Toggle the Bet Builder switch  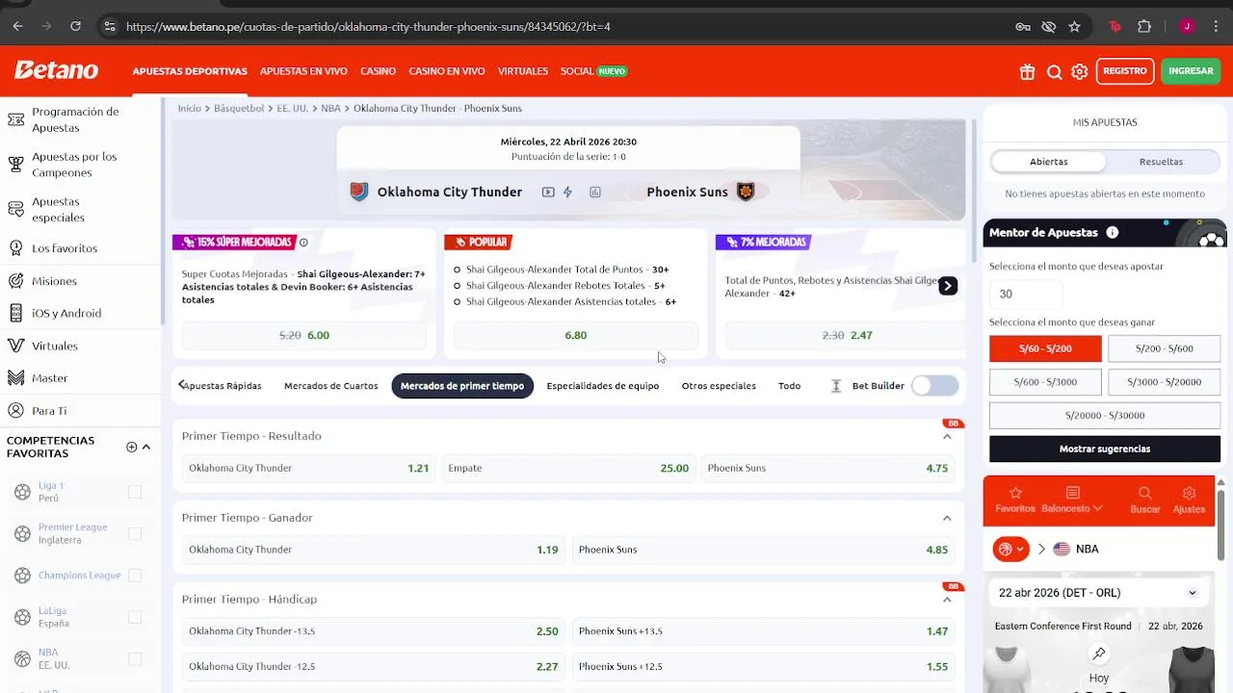pyautogui.click(x=935, y=386)
